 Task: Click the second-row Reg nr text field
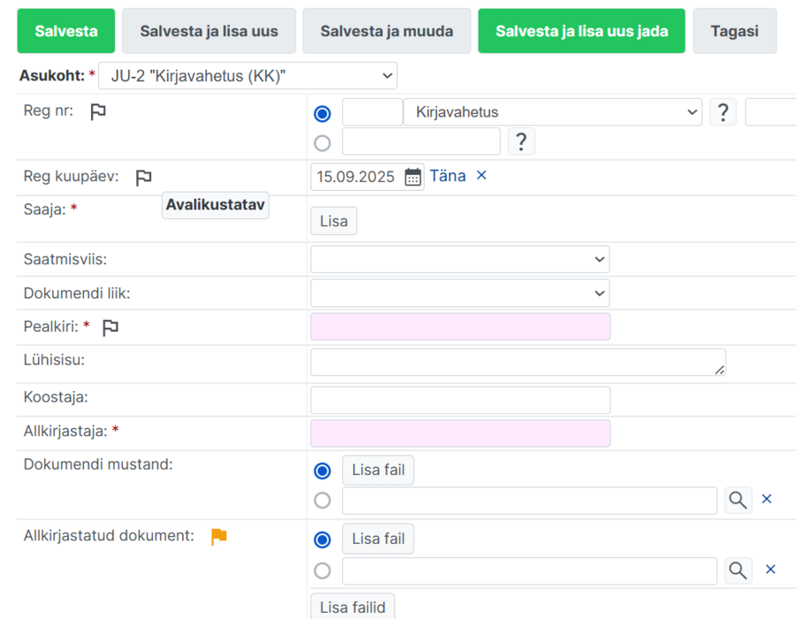point(421,141)
